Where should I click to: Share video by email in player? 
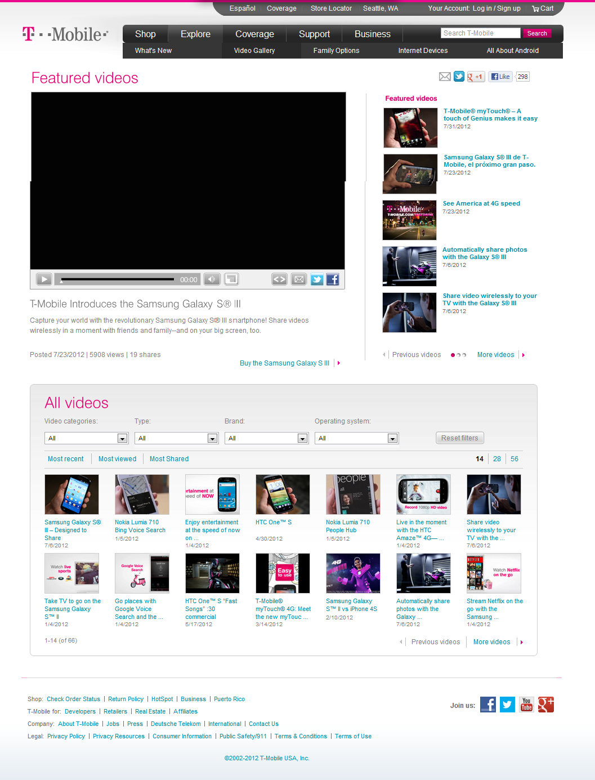point(299,279)
